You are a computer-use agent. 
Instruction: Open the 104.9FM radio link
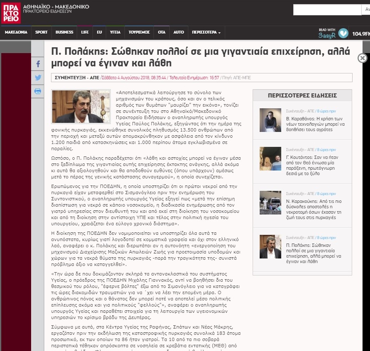point(360,33)
